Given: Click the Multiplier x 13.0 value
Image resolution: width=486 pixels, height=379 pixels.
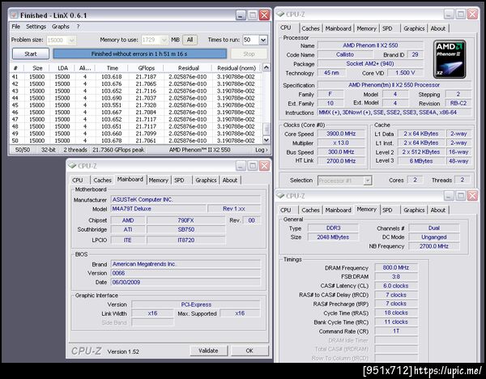Looking at the screenshot, I should click(341, 143).
